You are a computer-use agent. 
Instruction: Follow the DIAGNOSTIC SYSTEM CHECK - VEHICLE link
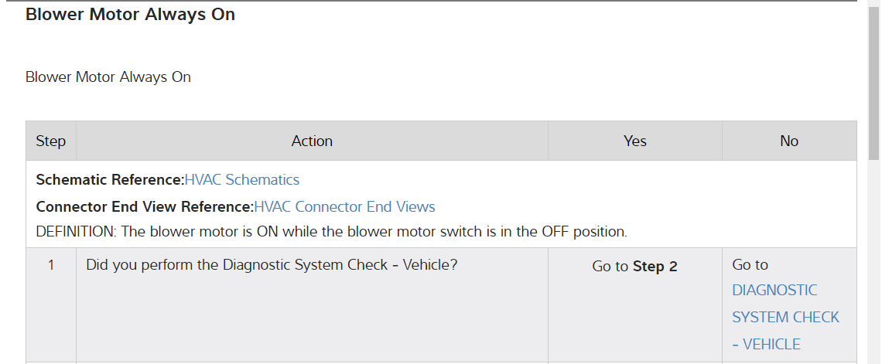pyautogui.click(x=785, y=317)
